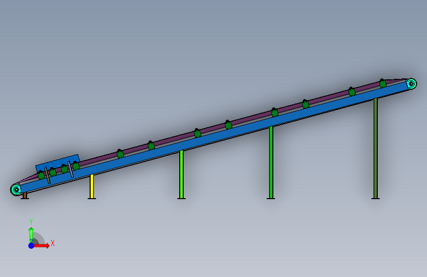The width and height of the screenshot is (427, 277).
Task: Select the lime green leg beside the yellow leg
Action: tap(181, 174)
